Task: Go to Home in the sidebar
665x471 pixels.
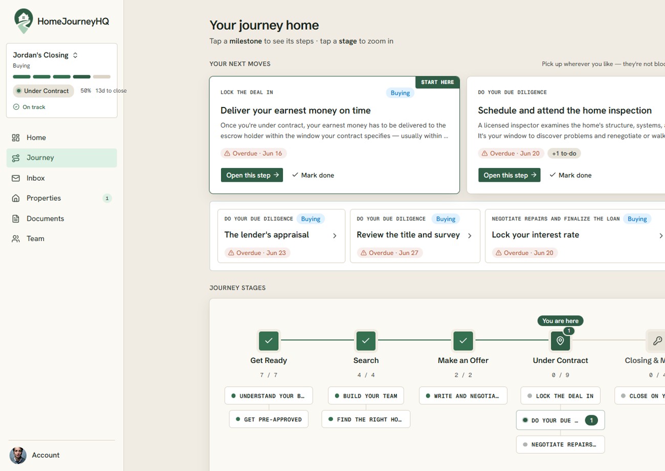Action: [x=61, y=138]
